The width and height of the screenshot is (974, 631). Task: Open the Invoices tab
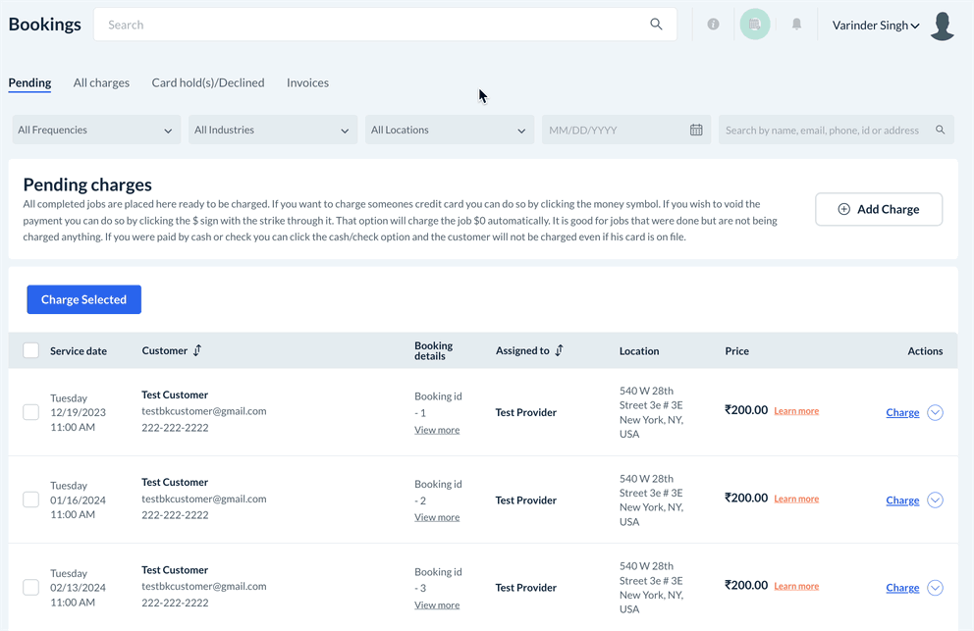coord(307,82)
